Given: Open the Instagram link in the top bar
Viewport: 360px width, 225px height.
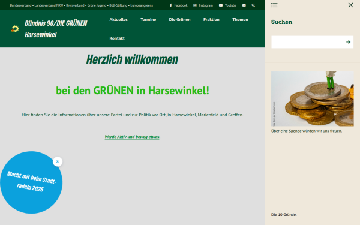Looking at the screenshot, I should coord(203,5).
